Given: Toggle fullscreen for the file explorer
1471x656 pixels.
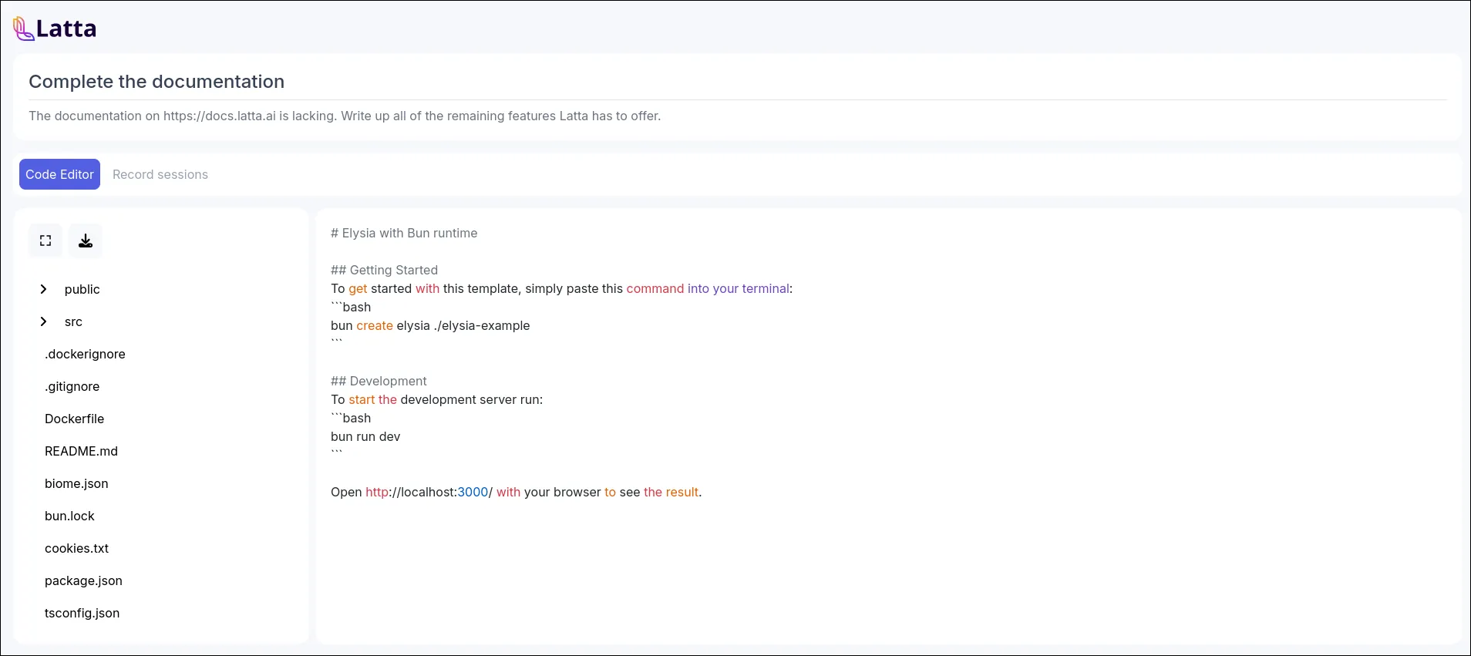Looking at the screenshot, I should (x=45, y=241).
